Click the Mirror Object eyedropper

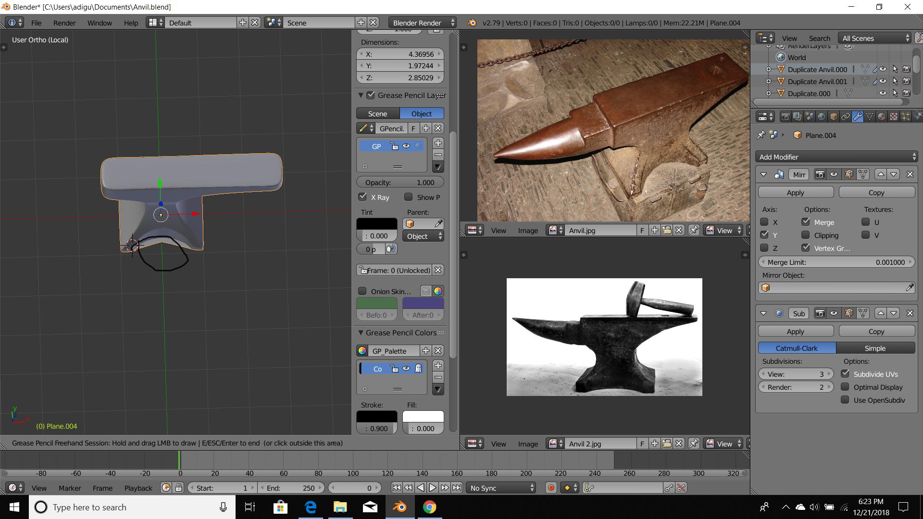[x=910, y=287]
